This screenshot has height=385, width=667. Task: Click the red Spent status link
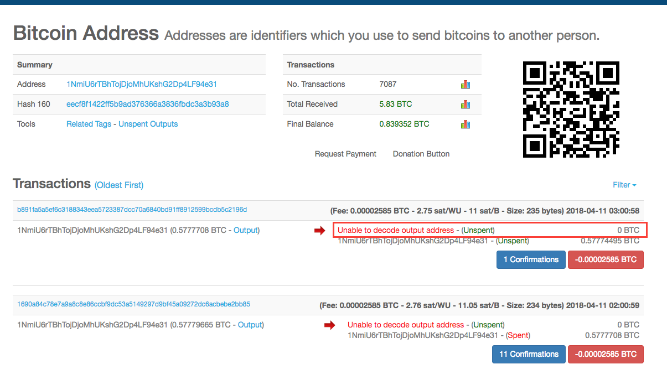coord(519,335)
